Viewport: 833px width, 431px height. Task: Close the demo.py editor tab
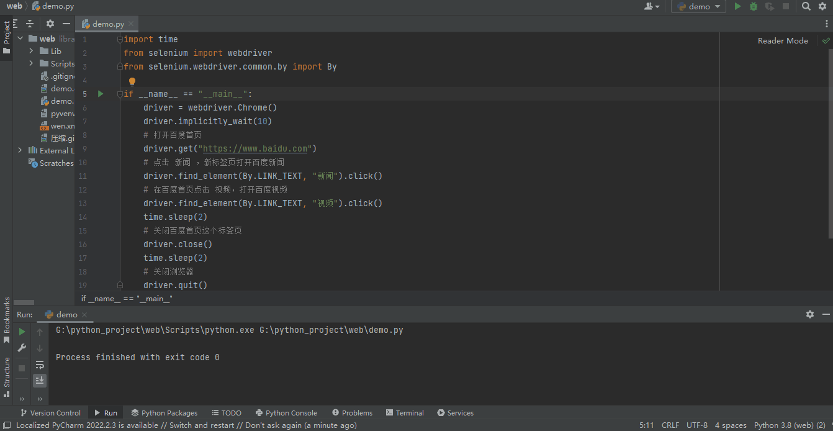tap(132, 24)
